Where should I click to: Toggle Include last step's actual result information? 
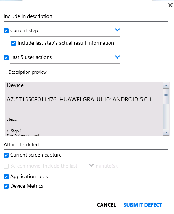tap(14, 43)
